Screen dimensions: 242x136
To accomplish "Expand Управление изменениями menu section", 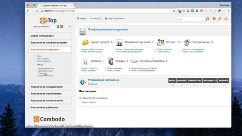I will pyautogui.click(x=50, y=100).
